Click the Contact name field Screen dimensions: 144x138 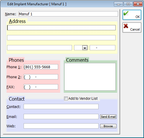[61, 107]
